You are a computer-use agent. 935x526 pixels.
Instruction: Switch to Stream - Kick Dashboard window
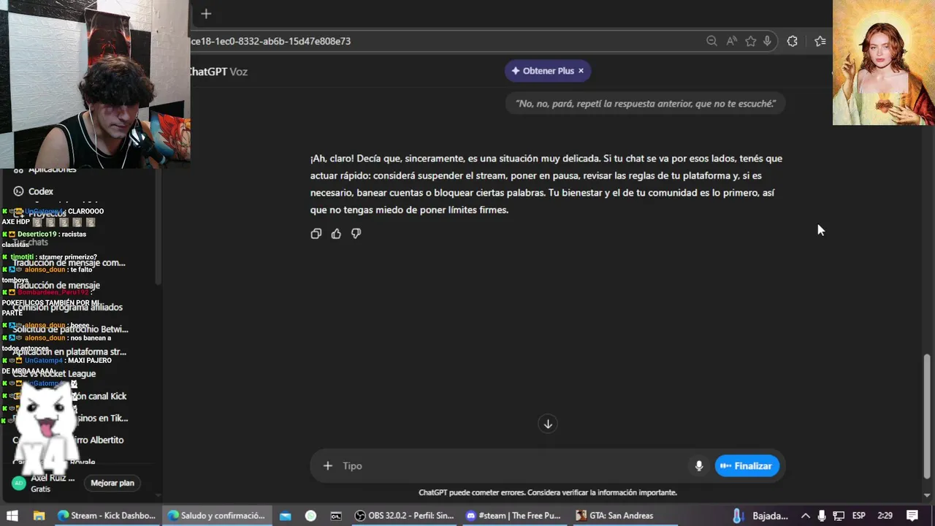click(x=107, y=516)
